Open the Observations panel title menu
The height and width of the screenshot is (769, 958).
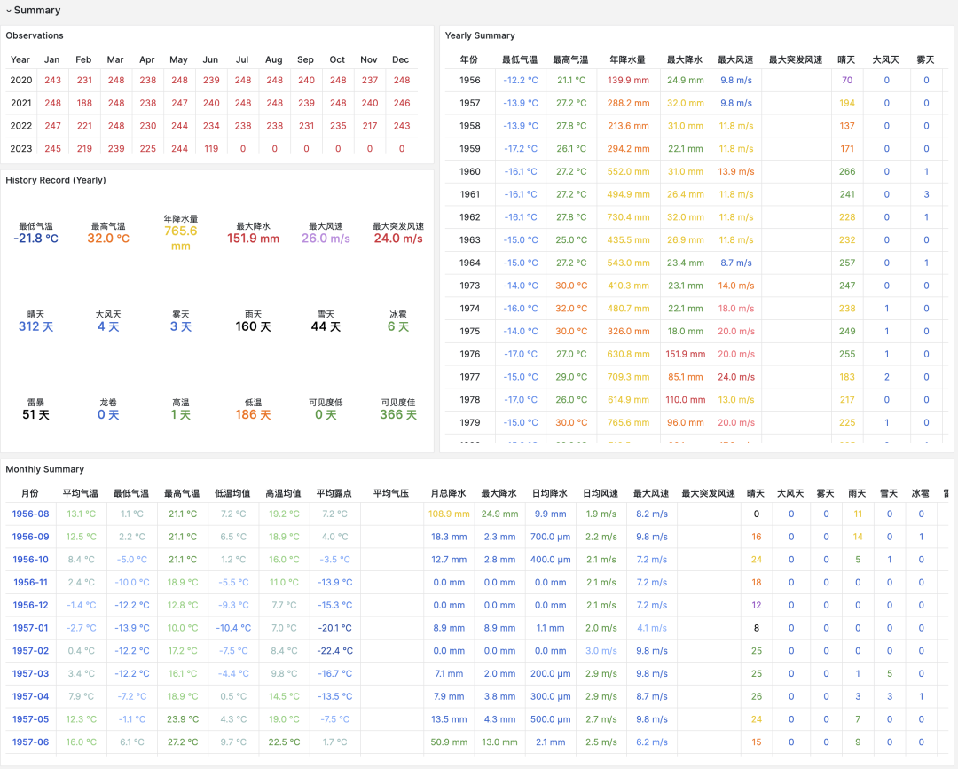coord(35,35)
